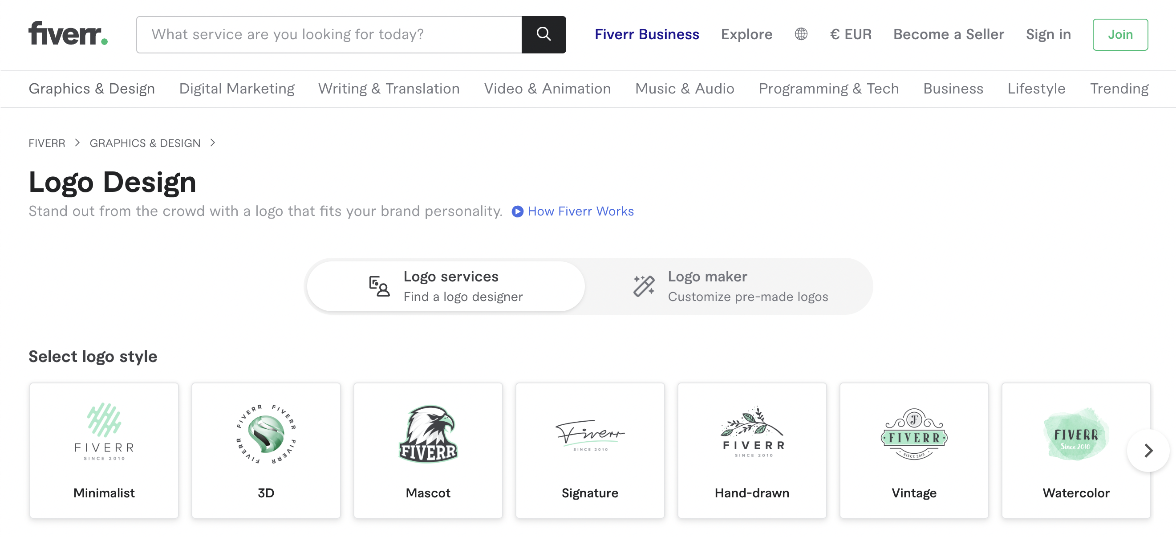Screen dimensions: 1176x537
Task: Go to FIVERR breadcrumb
Action: (x=47, y=143)
